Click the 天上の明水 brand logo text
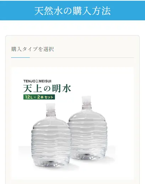This screenshot has height=184, width=145. pyautogui.click(x=47, y=88)
